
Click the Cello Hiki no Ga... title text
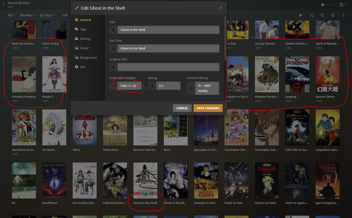(x=297, y=150)
